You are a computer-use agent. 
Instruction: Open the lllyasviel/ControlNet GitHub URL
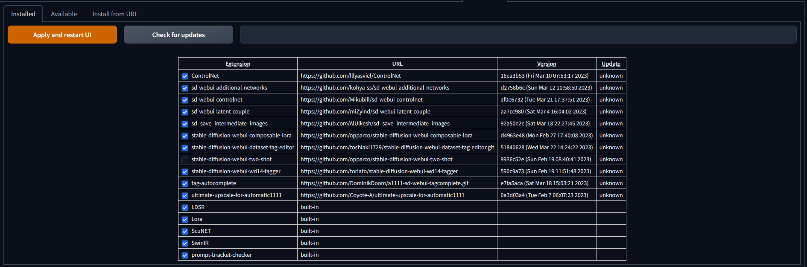[x=351, y=75]
